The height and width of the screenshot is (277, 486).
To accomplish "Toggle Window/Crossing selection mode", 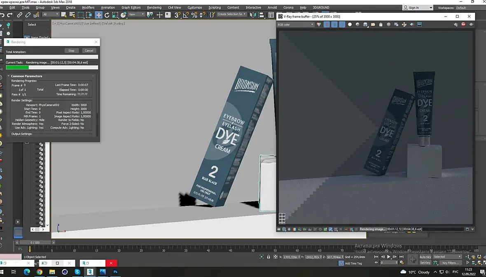I will pos(89,14).
